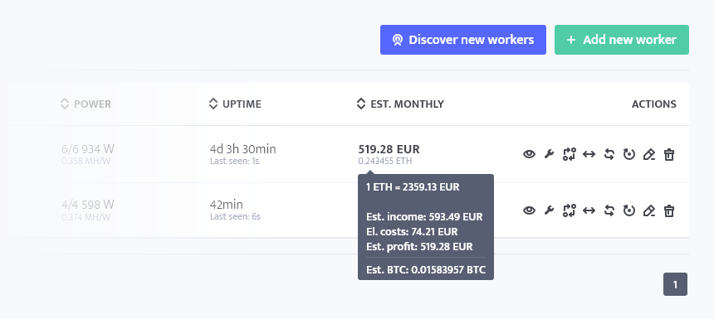Click the eye icon for the second worker

click(x=529, y=210)
